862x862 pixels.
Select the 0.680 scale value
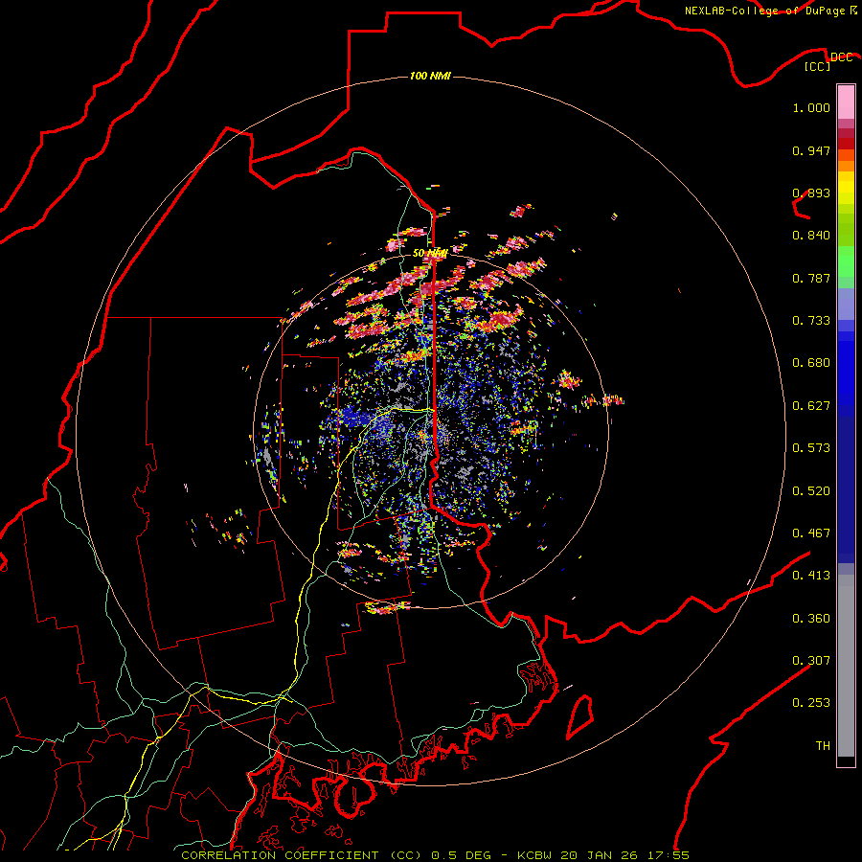tap(811, 363)
